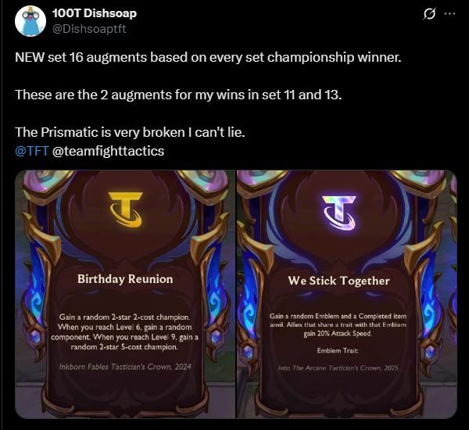Follow the @TFT mention link

click(31, 151)
